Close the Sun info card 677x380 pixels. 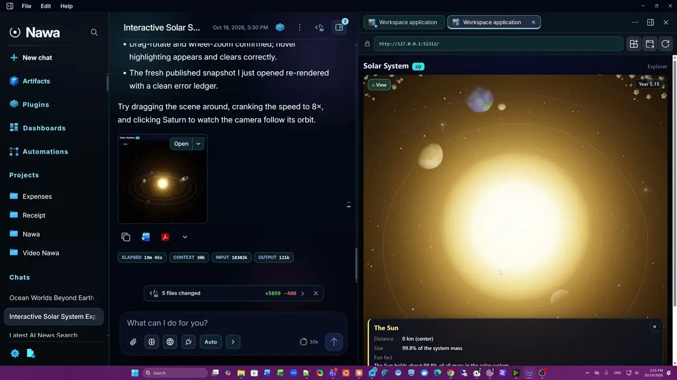654,327
